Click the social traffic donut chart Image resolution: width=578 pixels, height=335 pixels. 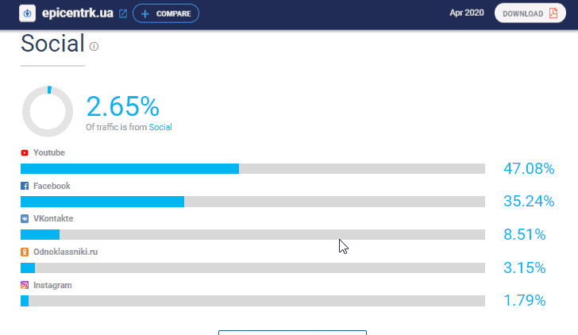click(48, 111)
